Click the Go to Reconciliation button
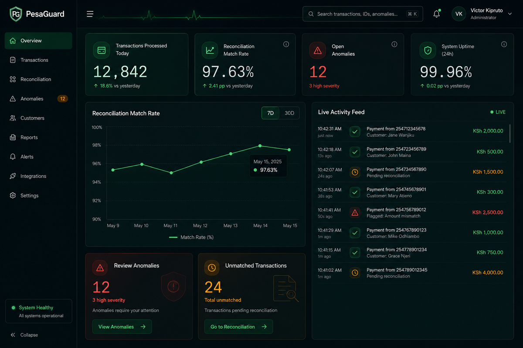This screenshot has width=523, height=348. click(238, 327)
